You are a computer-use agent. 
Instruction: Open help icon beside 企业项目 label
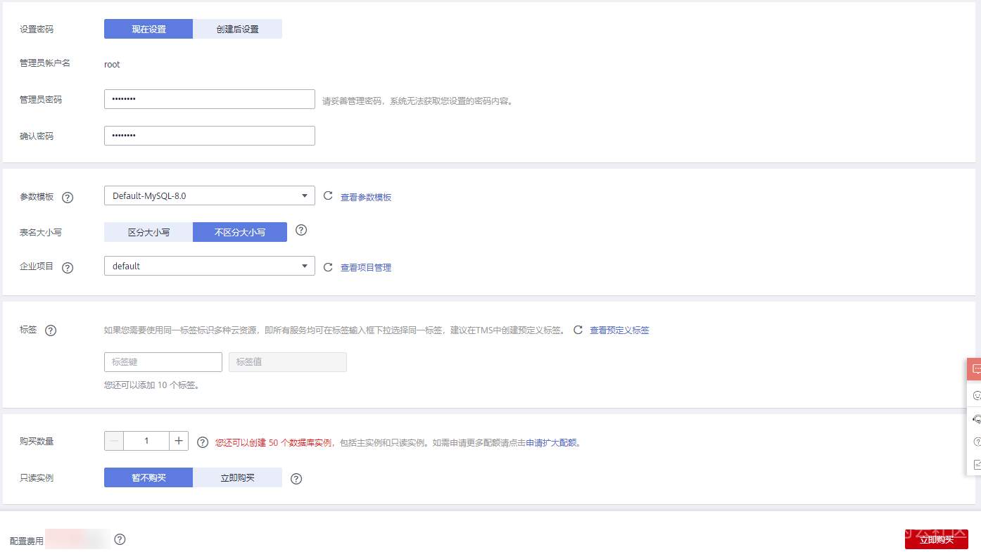click(x=68, y=268)
